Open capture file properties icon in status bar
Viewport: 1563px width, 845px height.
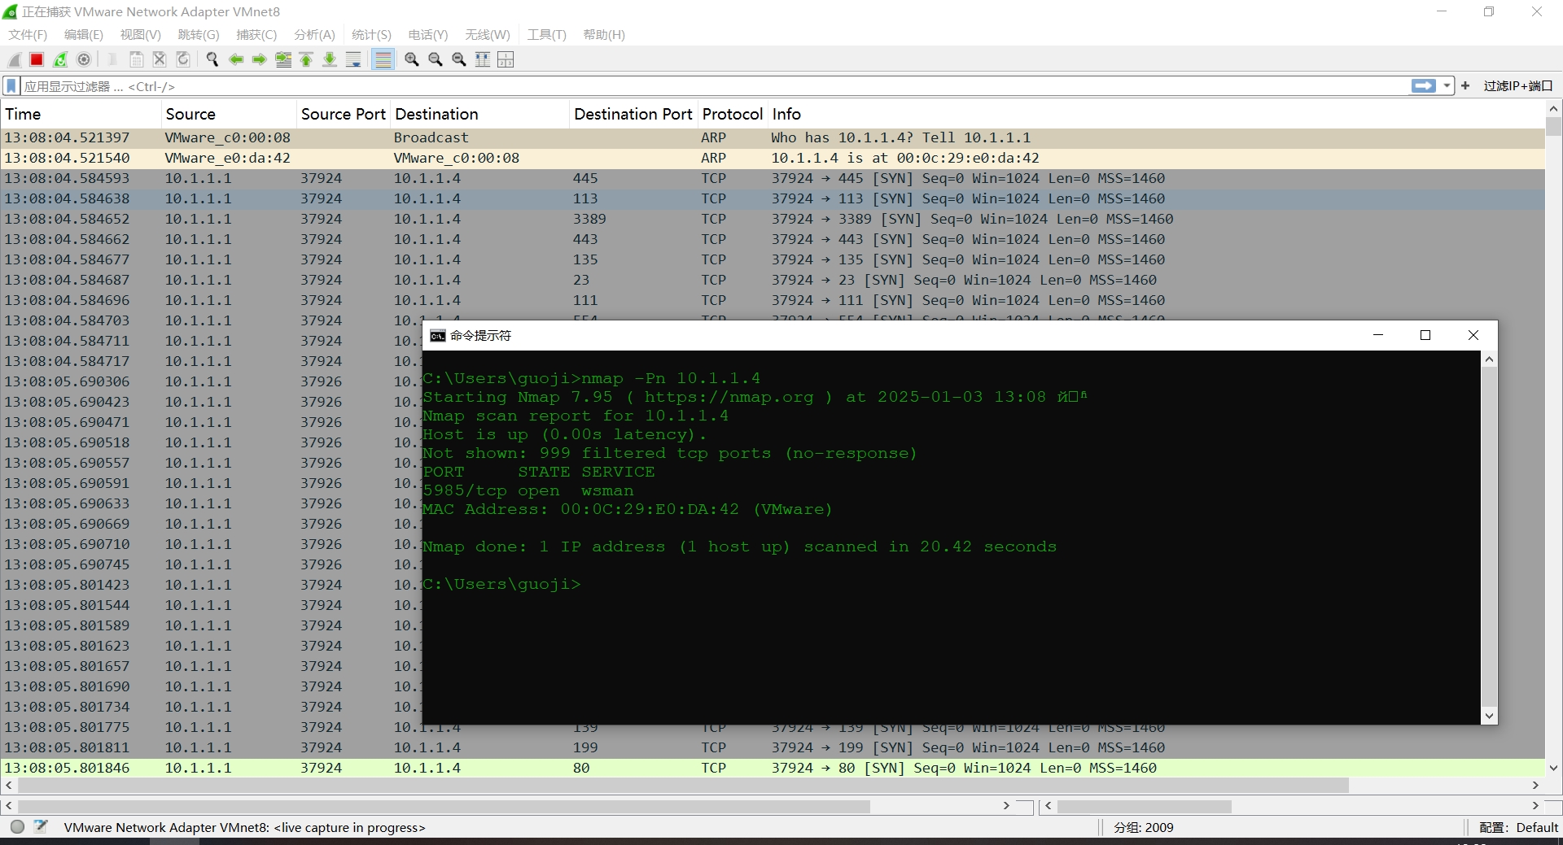41,827
